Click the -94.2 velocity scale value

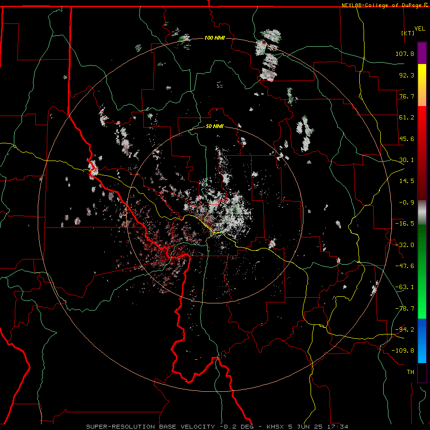coord(405,330)
